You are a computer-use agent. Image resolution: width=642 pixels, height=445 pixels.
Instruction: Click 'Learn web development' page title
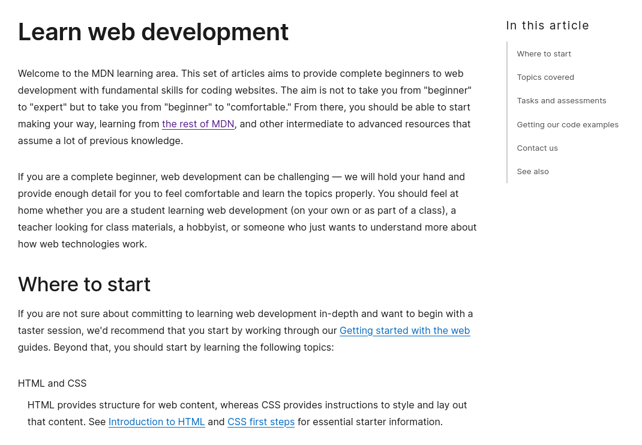click(x=153, y=32)
